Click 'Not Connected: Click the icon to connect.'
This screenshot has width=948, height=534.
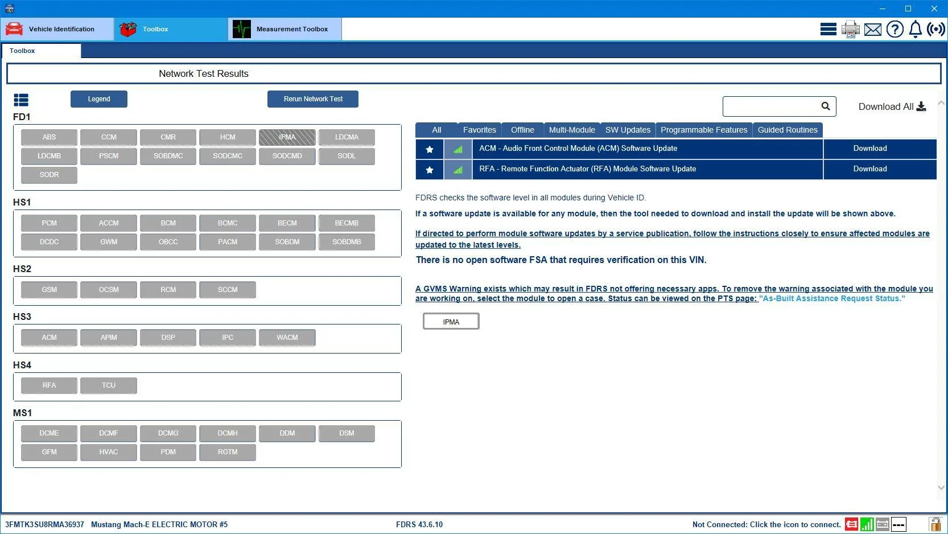coord(766,525)
